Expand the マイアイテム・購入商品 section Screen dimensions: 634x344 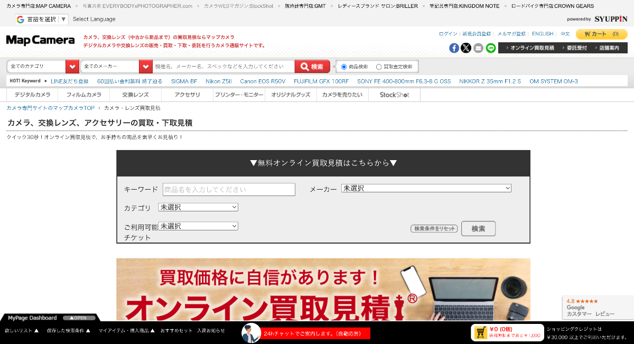[x=127, y=331]
